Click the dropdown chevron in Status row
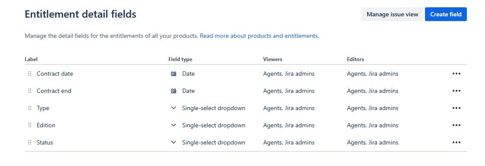 [174, 143]
